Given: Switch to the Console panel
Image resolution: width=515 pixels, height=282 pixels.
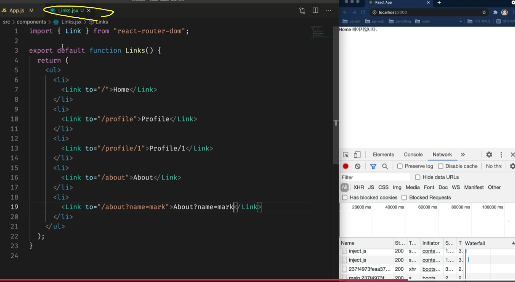Looking at the screenshot, I should pos(413,155).
